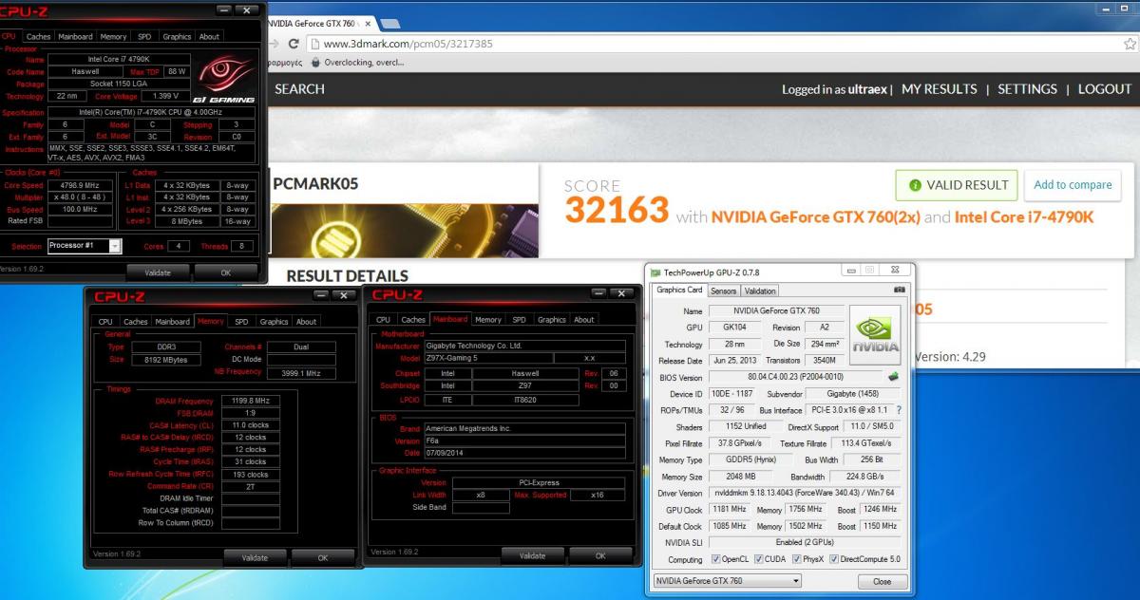Click Validate in the CPU-Z CPU window

click(158, 272)
